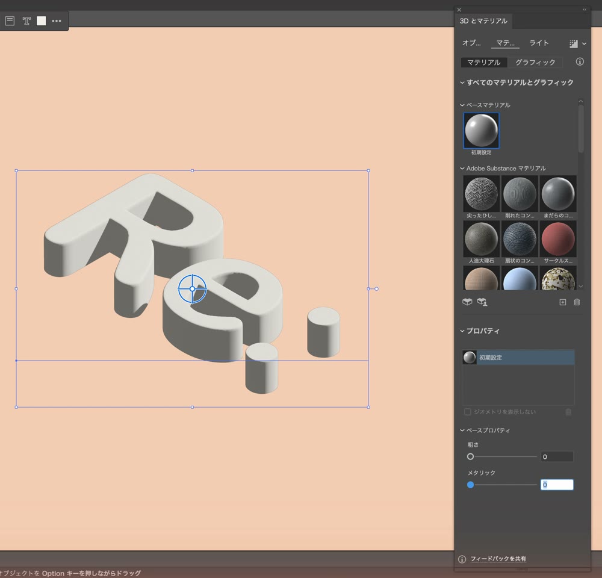Click the メタリック slider handle
Screen dimensions: 602x578
click(x=470, y=485)
